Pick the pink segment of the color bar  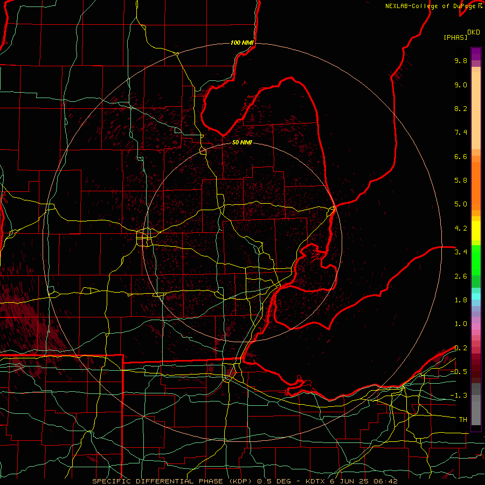coord(476,327)
